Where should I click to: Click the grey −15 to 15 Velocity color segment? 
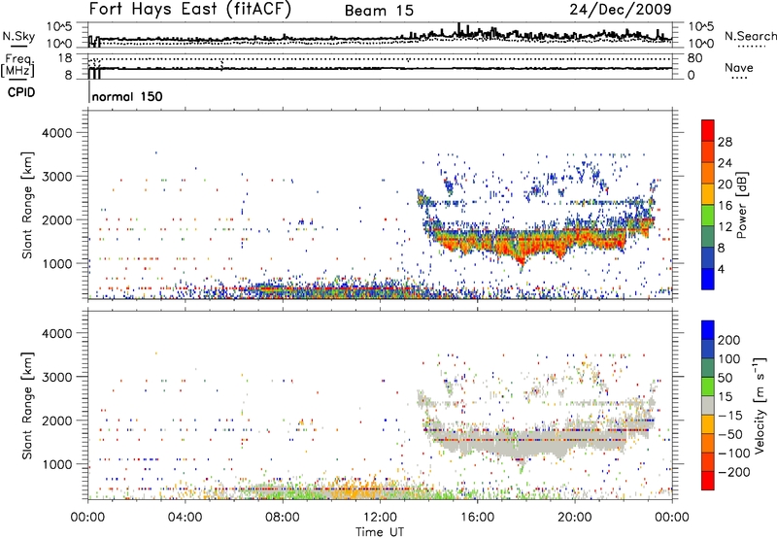708,405
